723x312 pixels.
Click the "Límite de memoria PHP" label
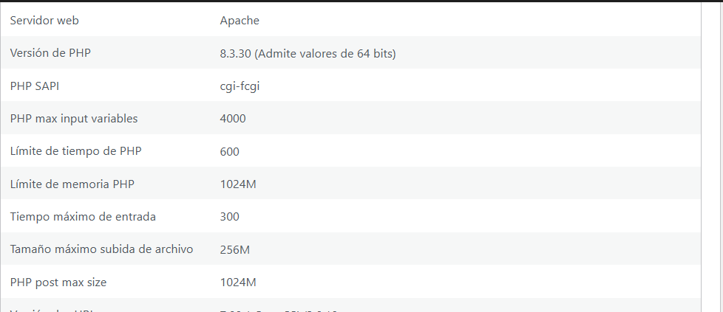point(72,184)
